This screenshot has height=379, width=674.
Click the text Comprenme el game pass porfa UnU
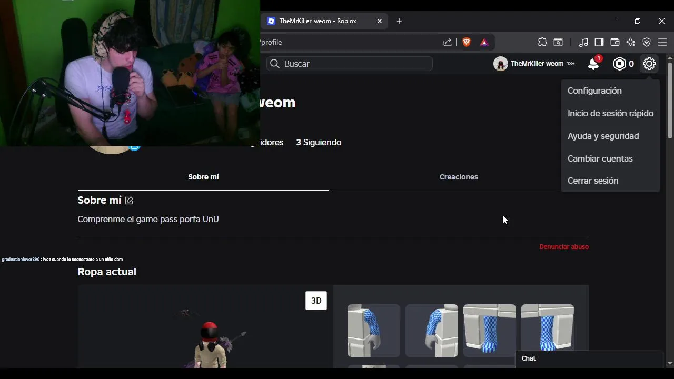[148, 219]
